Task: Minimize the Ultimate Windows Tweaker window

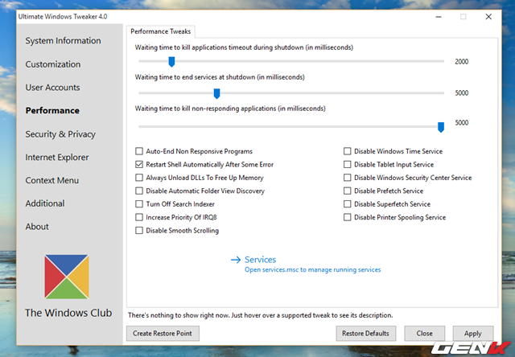Action: (x=439, y=17)
